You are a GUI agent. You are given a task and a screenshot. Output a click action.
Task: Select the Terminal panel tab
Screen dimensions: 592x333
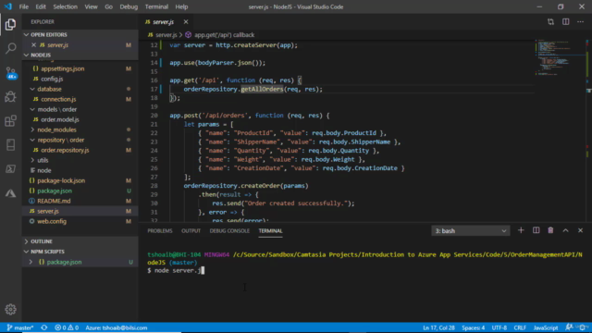click(270, 230)
